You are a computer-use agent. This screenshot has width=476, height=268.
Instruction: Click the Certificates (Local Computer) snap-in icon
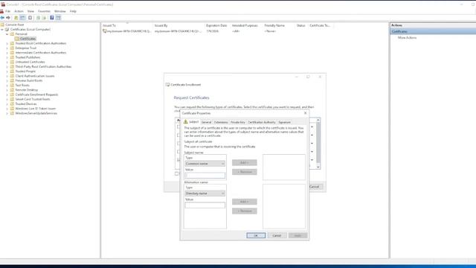pos(7,30)
